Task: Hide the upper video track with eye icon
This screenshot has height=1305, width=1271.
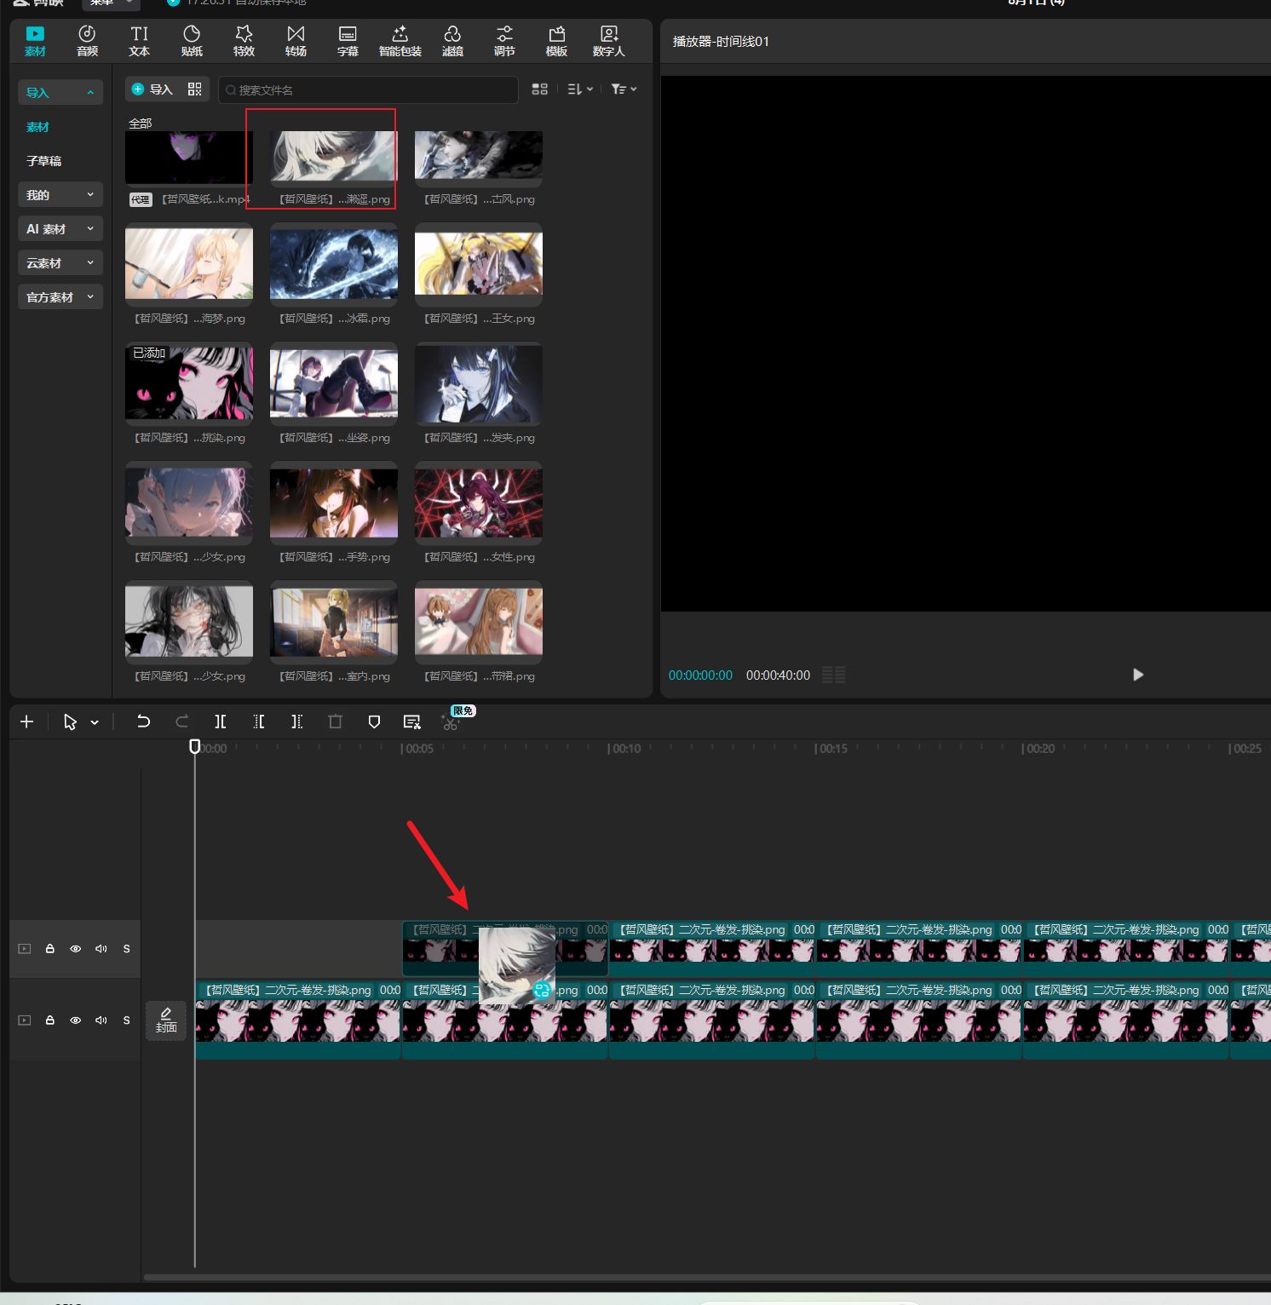Action: click(76, 949)
